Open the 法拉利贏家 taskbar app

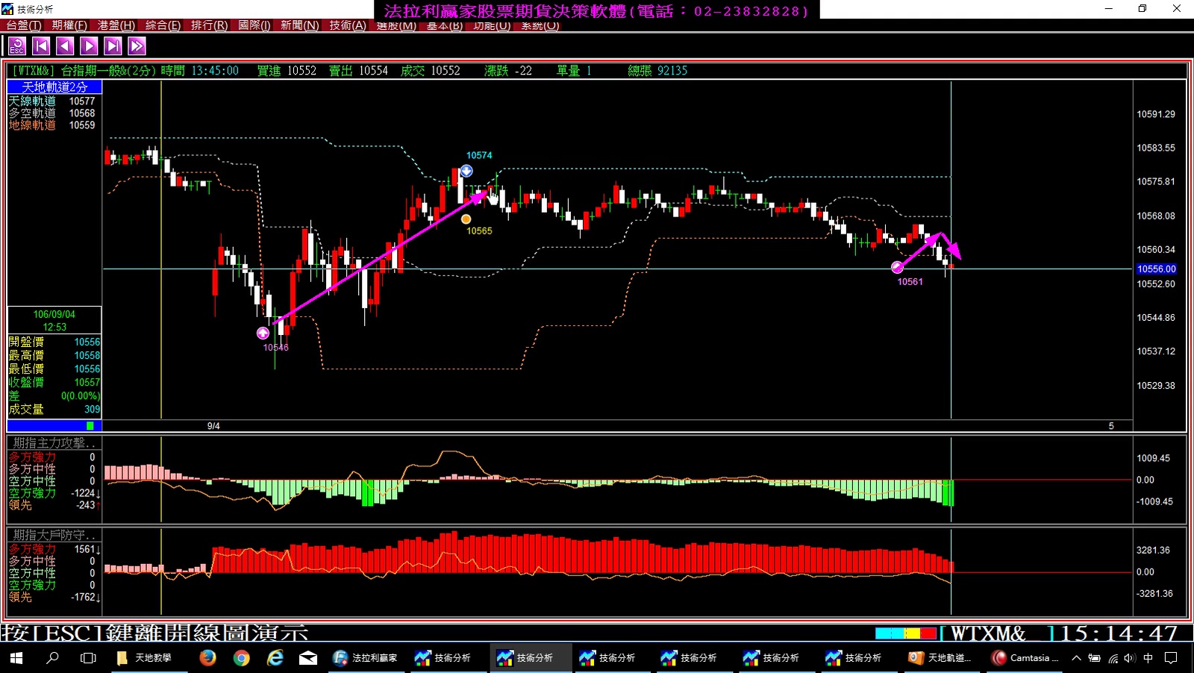pos(366,658)
